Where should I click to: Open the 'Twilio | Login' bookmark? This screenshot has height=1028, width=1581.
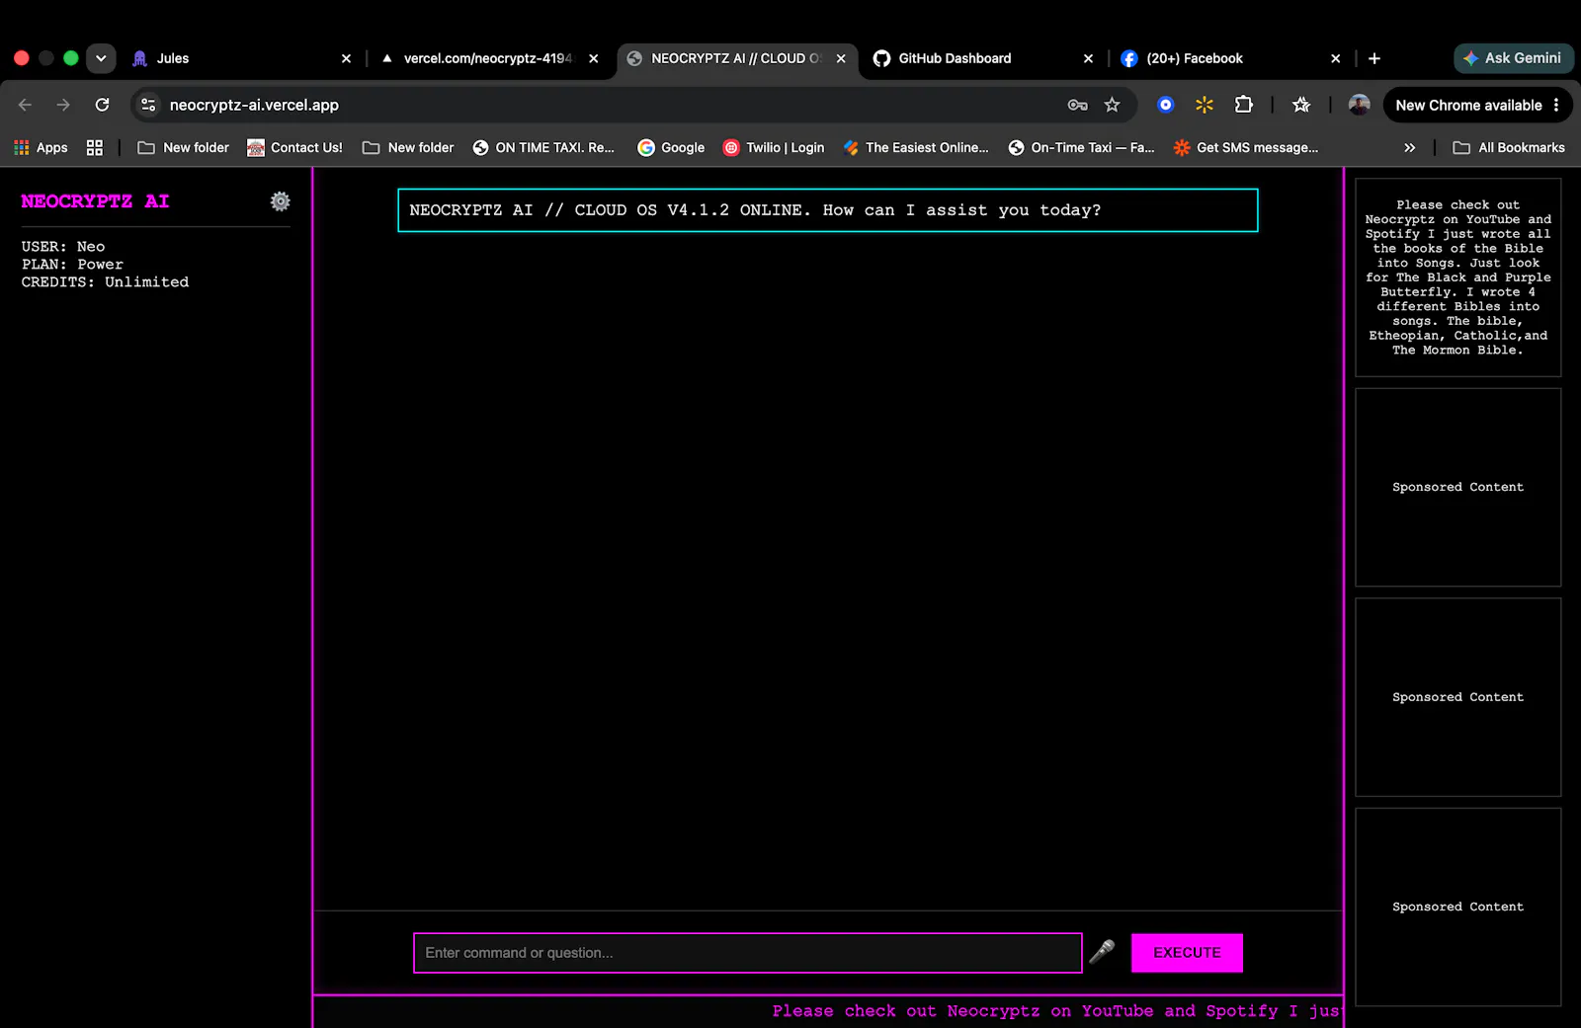pos(774,147)
